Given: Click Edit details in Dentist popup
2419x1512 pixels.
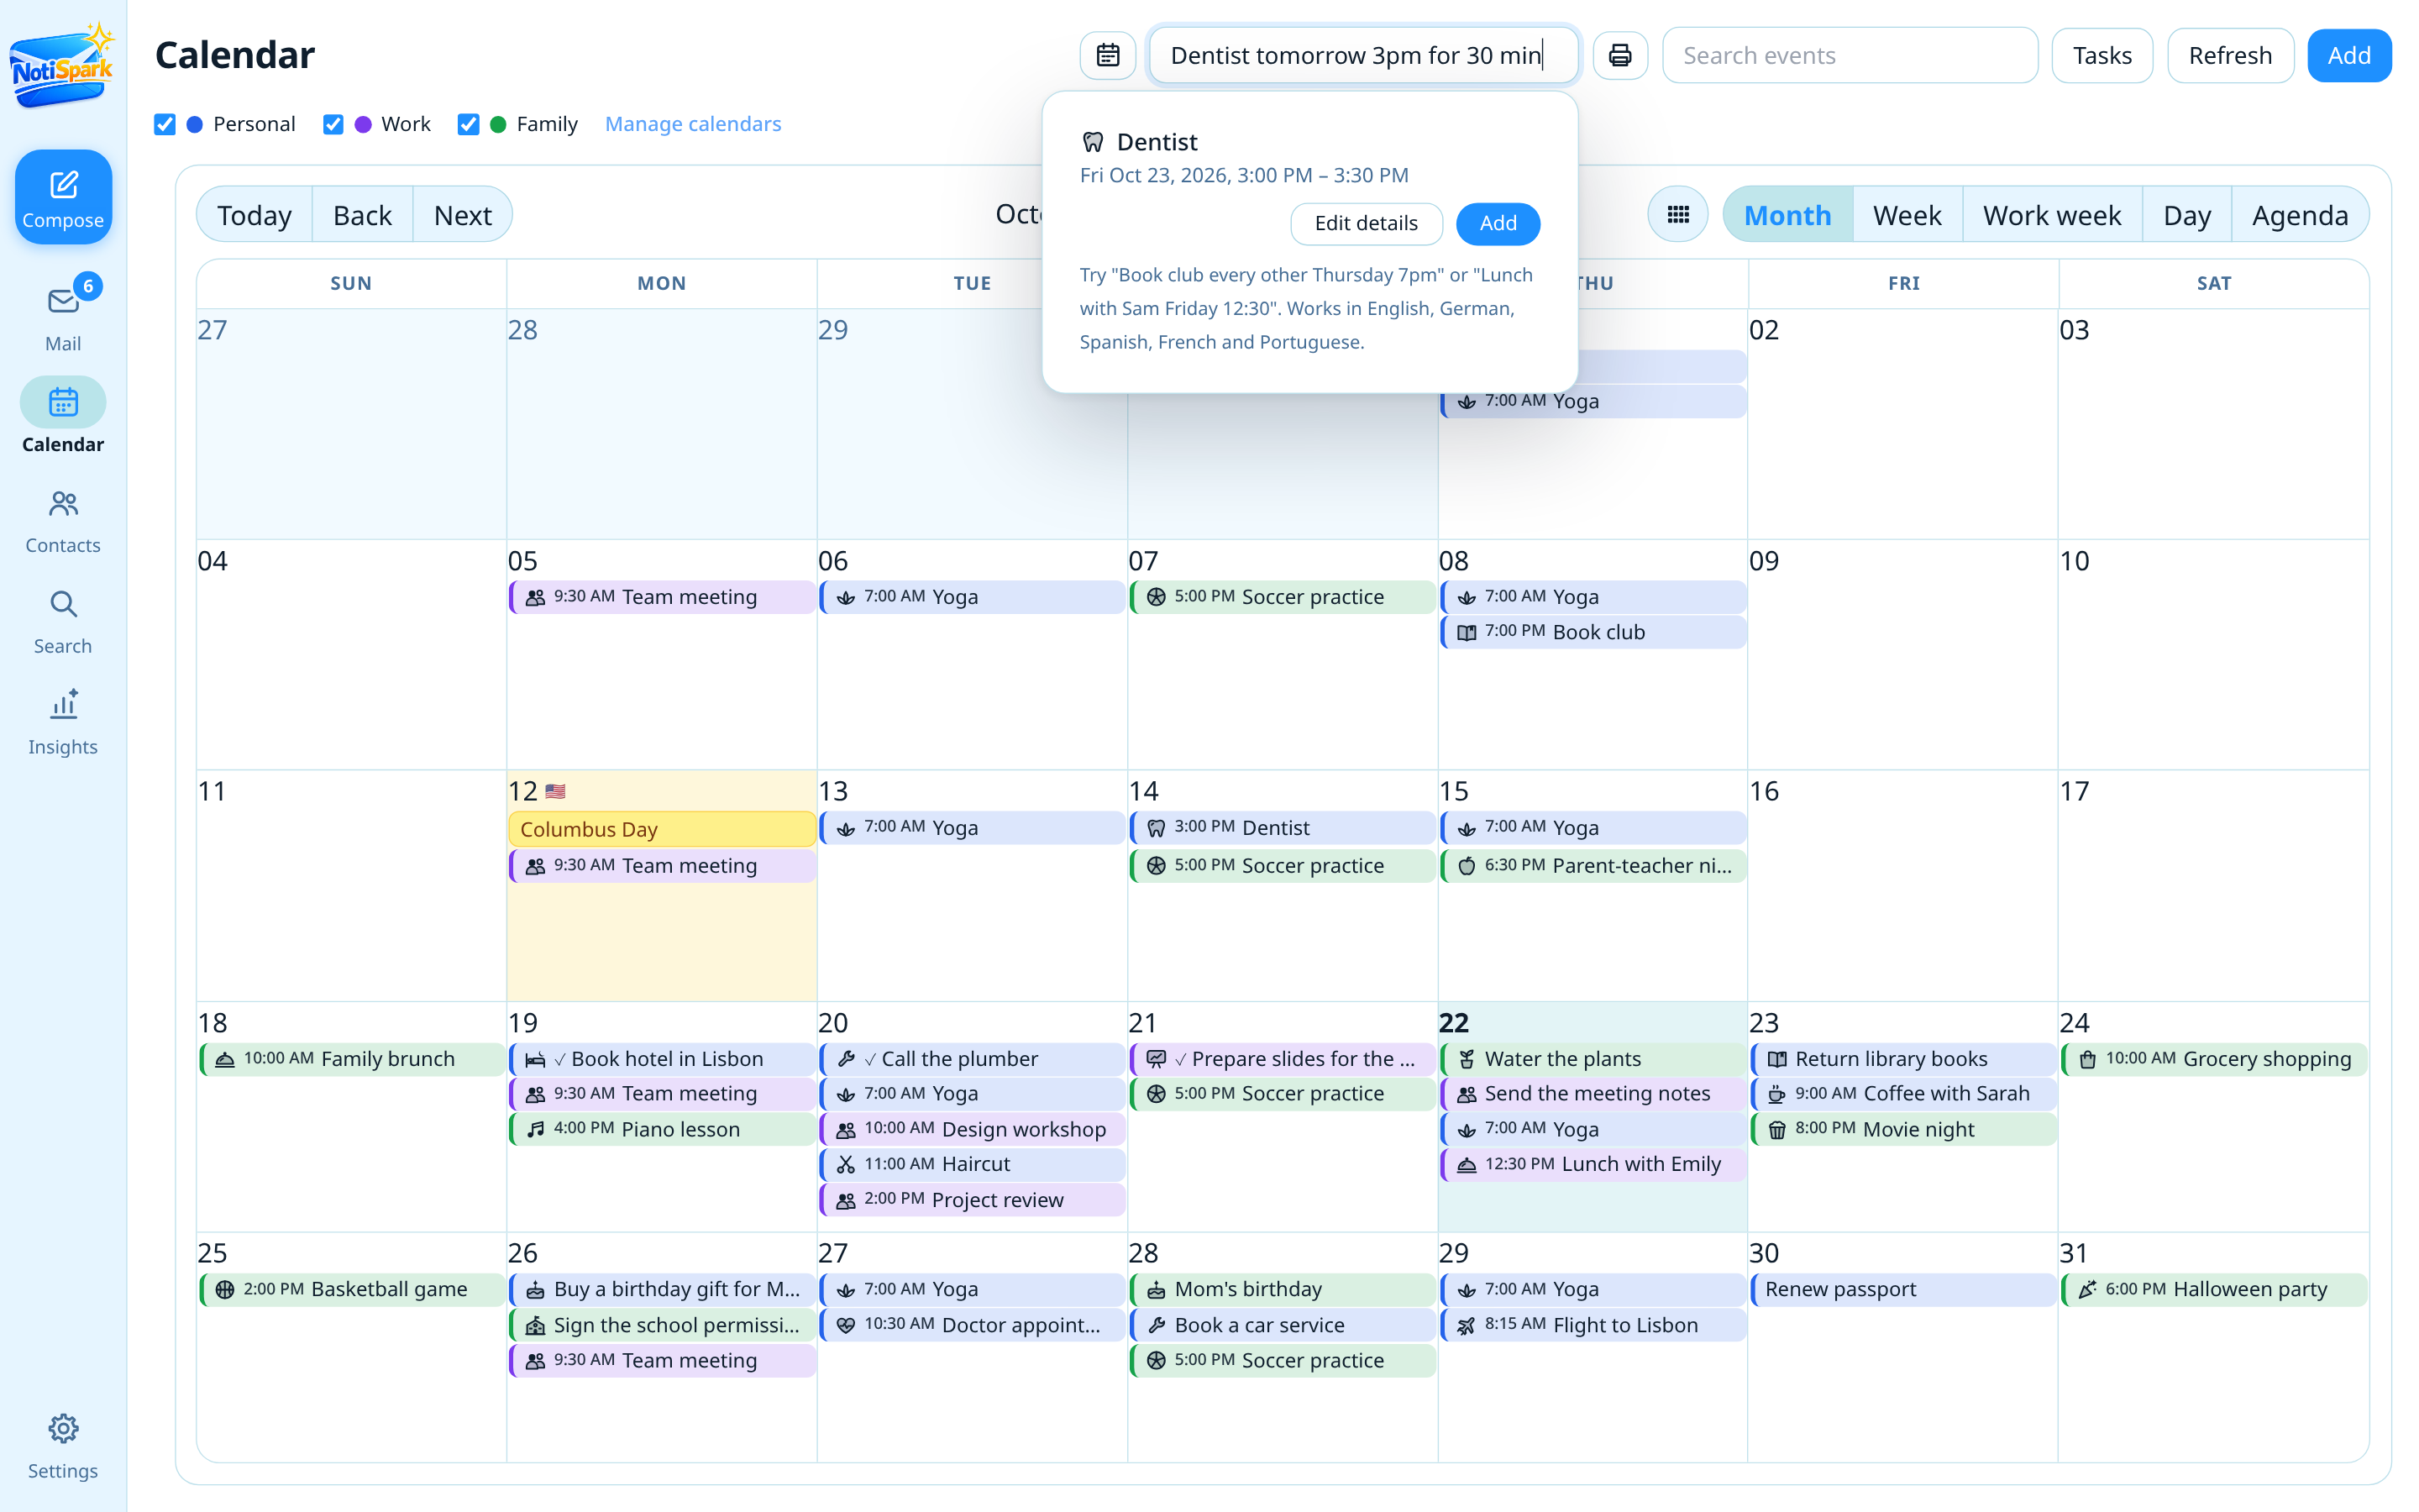Looking at the screenshot, I should 1366,223.
